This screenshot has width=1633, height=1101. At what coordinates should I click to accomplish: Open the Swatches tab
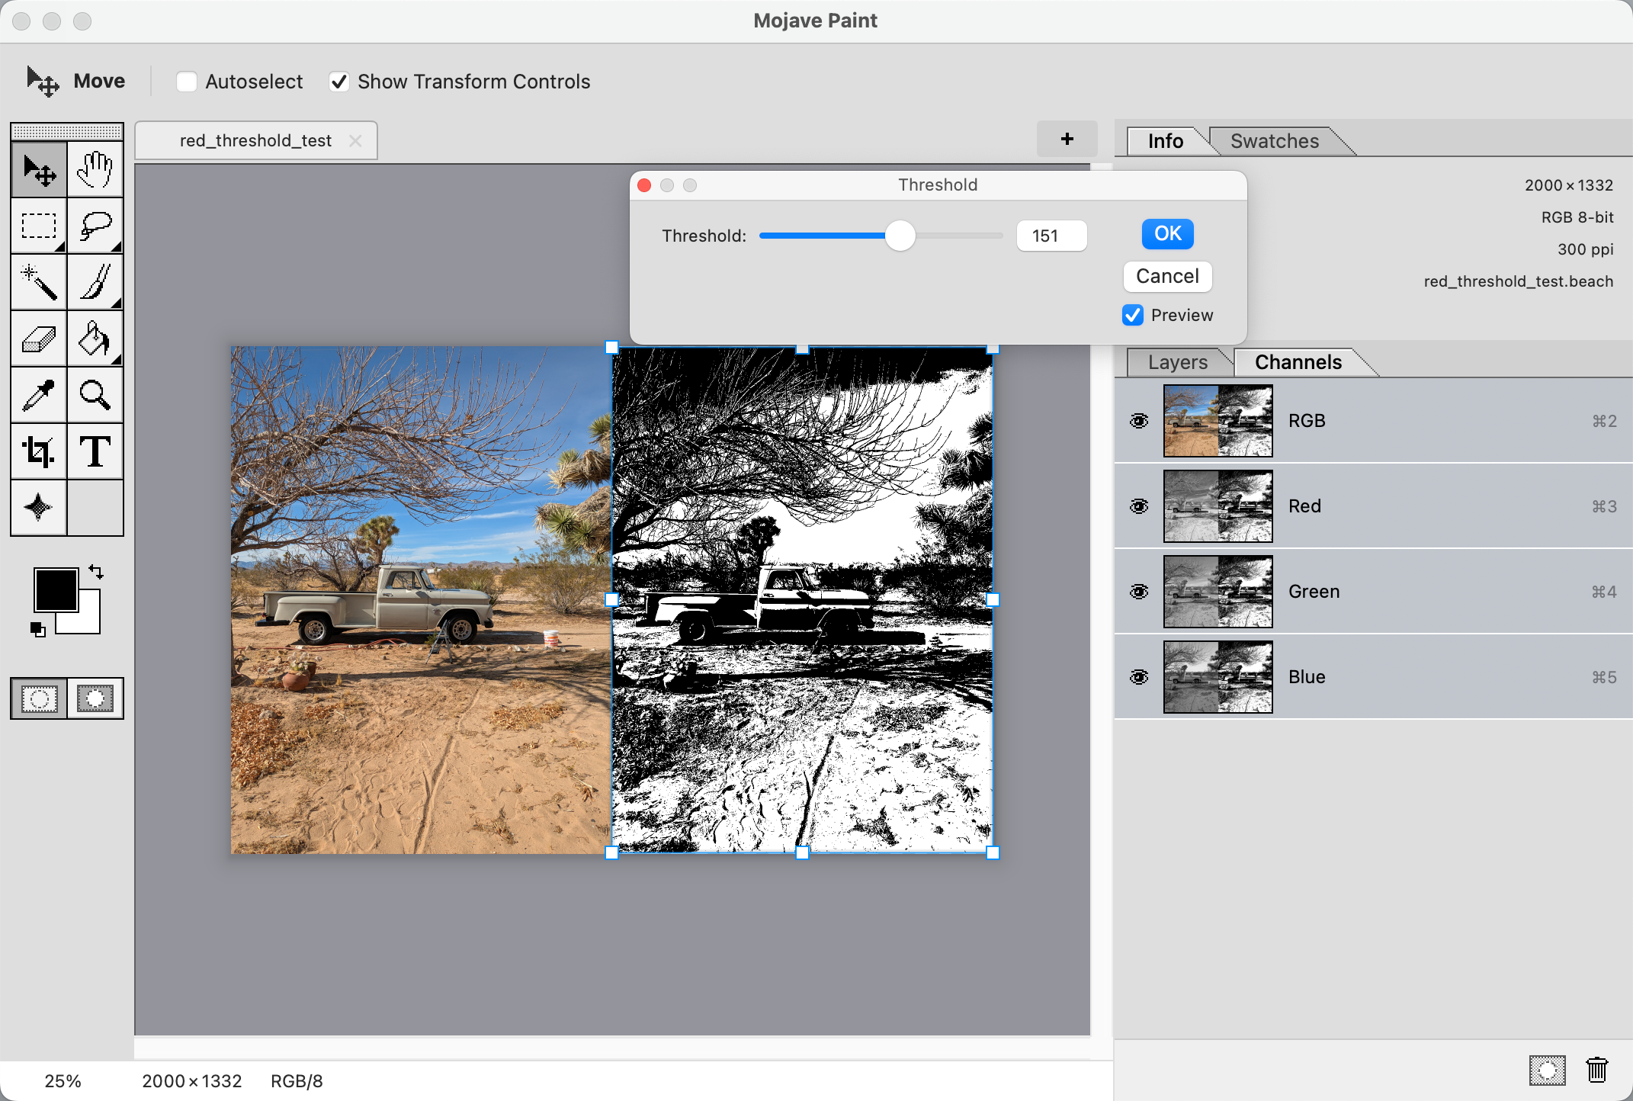pos(1274,141)
